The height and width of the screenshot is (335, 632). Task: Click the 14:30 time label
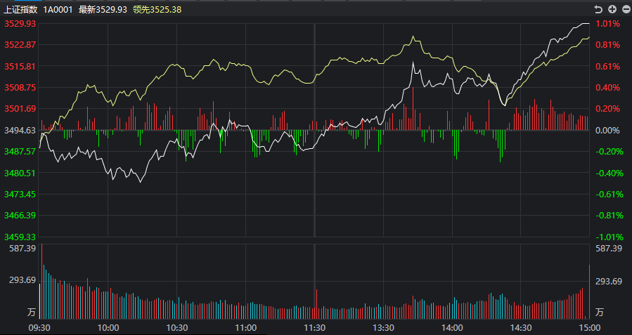tap(521, 328)
